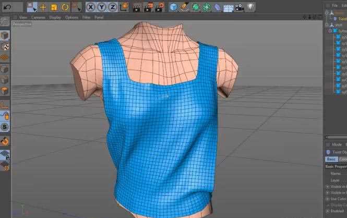
Task: Open viewport View menu
Action: point(23,17)
